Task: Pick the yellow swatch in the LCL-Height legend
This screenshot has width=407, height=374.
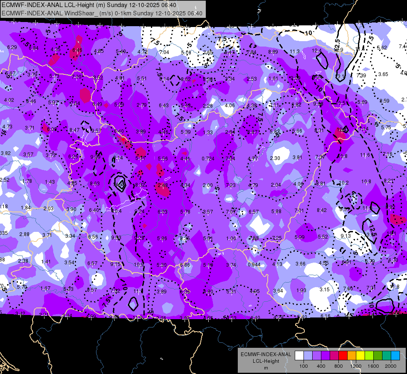Action: click(x=360, y=356)
